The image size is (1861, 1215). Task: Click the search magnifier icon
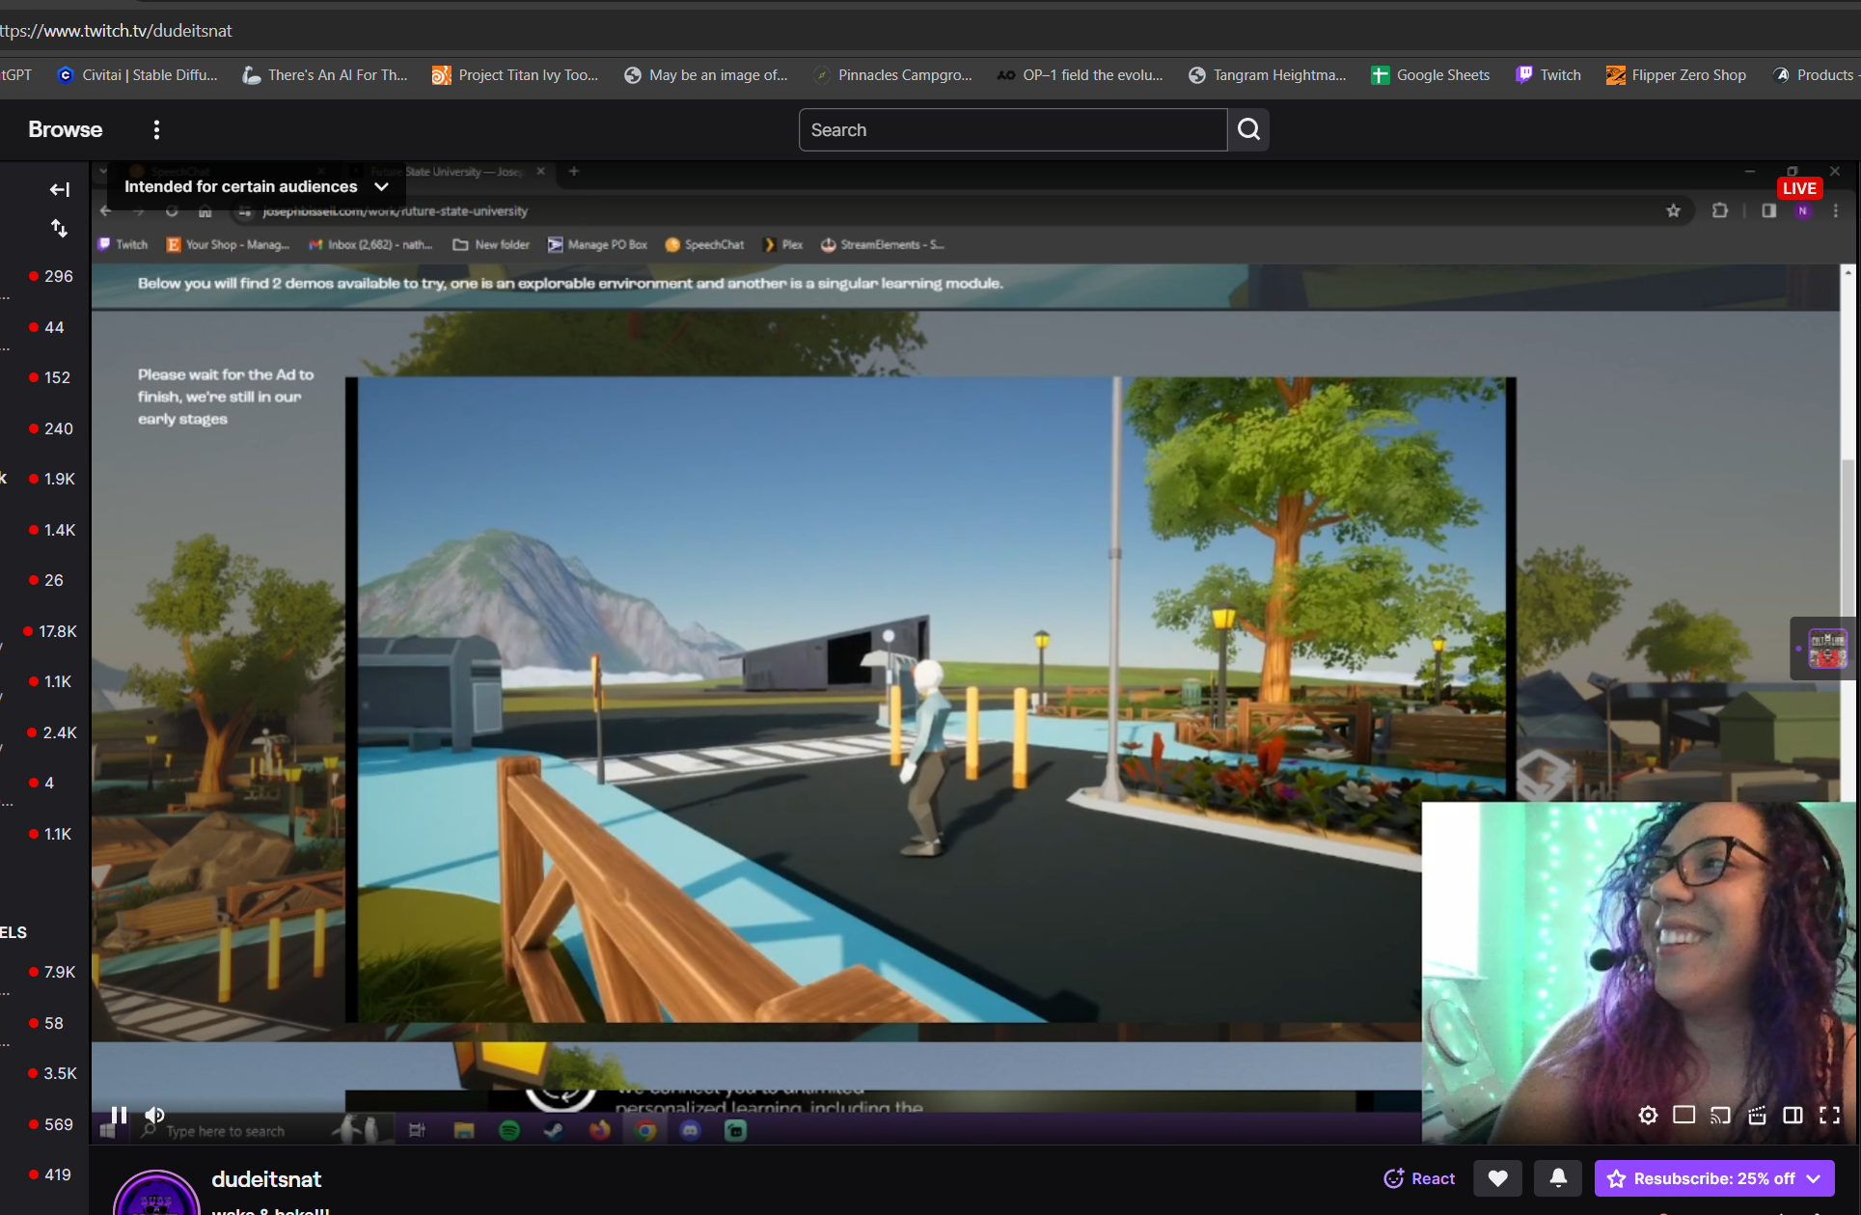coord(1248,129)
